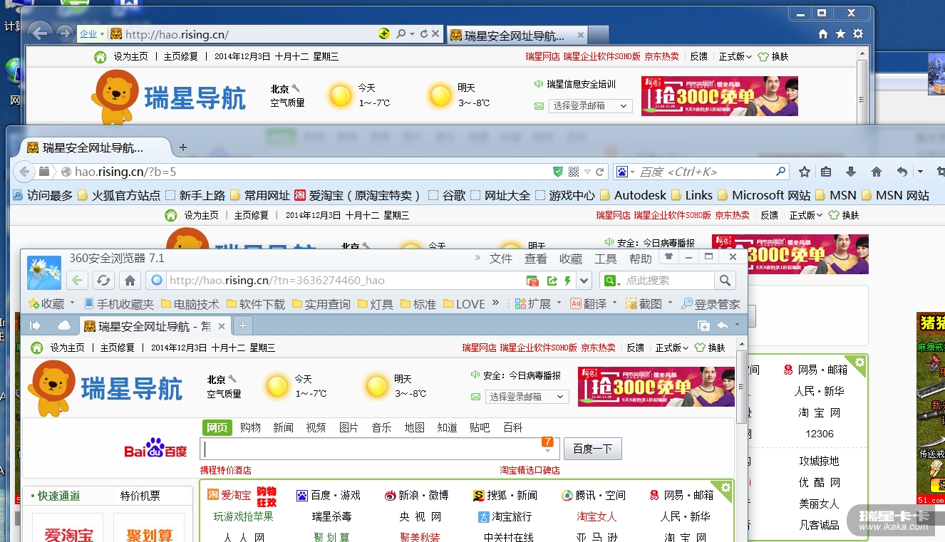
Task: Open the search magnifier in Internet Explorer address bar
Action: (401, 33)
